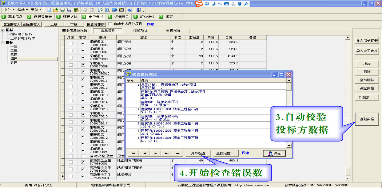382x188 pixels.
Task: Click the green Save disk icon
Action: click(63, 10)
